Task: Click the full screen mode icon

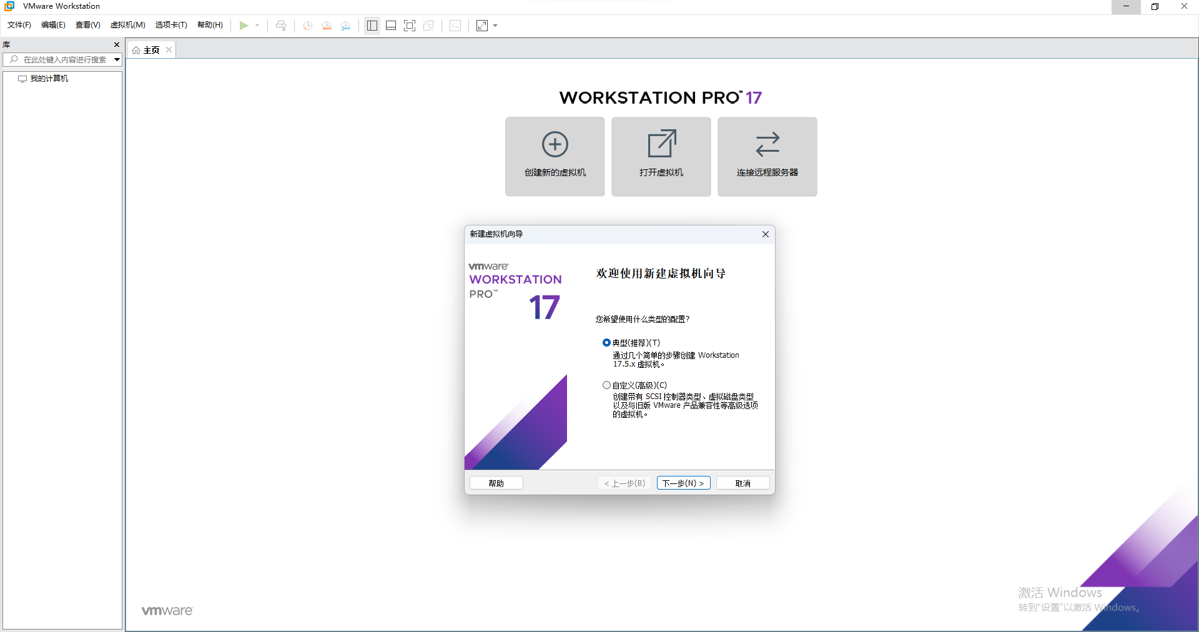Action: [x=410, y=26]
